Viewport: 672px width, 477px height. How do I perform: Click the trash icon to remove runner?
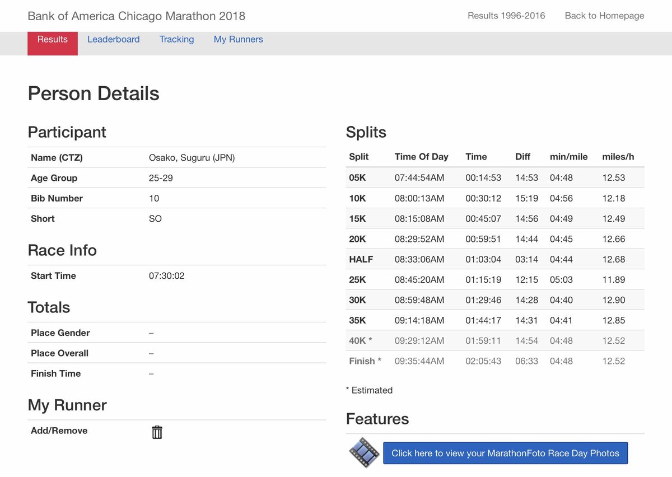157,432
